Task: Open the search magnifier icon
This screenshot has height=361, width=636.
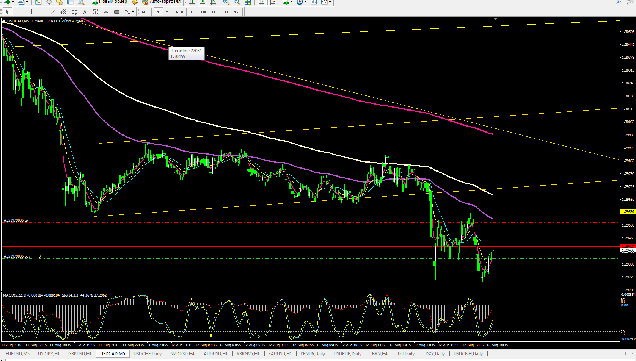Action: [619, 2]
